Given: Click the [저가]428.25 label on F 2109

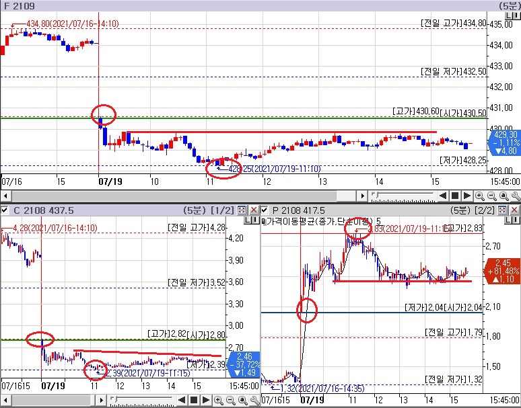Looking at the screenshot, I should pyautogui.click(x=463, y=160).
